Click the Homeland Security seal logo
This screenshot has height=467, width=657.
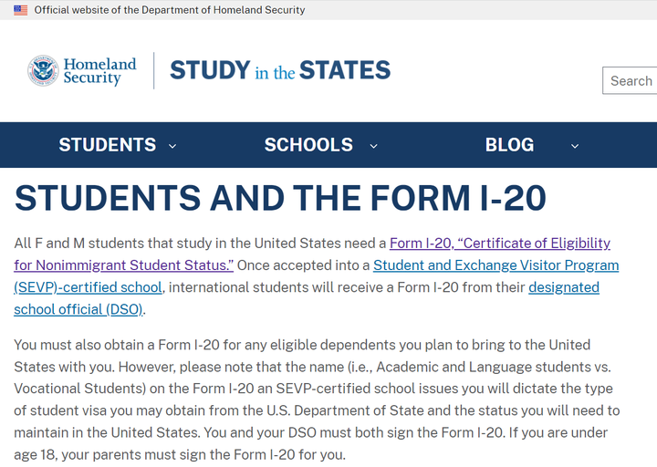tap(43, 71)
